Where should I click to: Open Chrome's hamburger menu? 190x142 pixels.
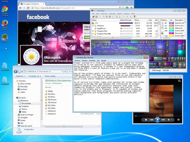coord(131,8)
